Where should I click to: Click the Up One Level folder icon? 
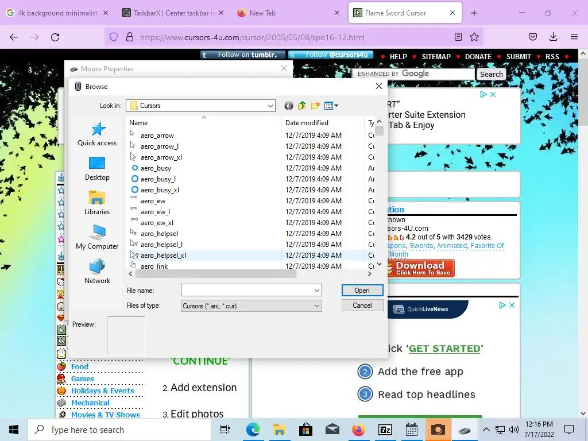(302, 106)
